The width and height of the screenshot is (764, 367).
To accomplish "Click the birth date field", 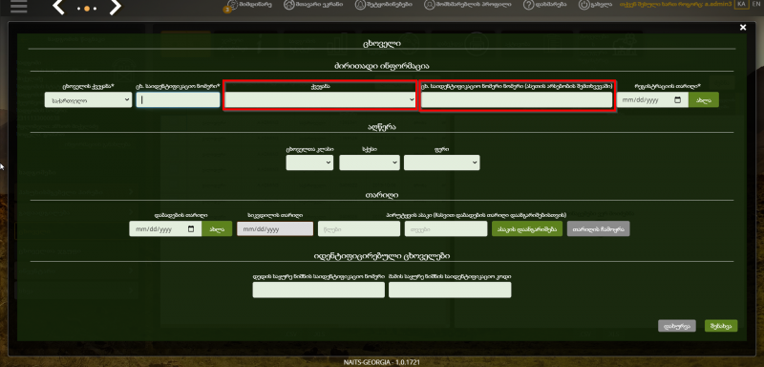I will coord(165,229).
